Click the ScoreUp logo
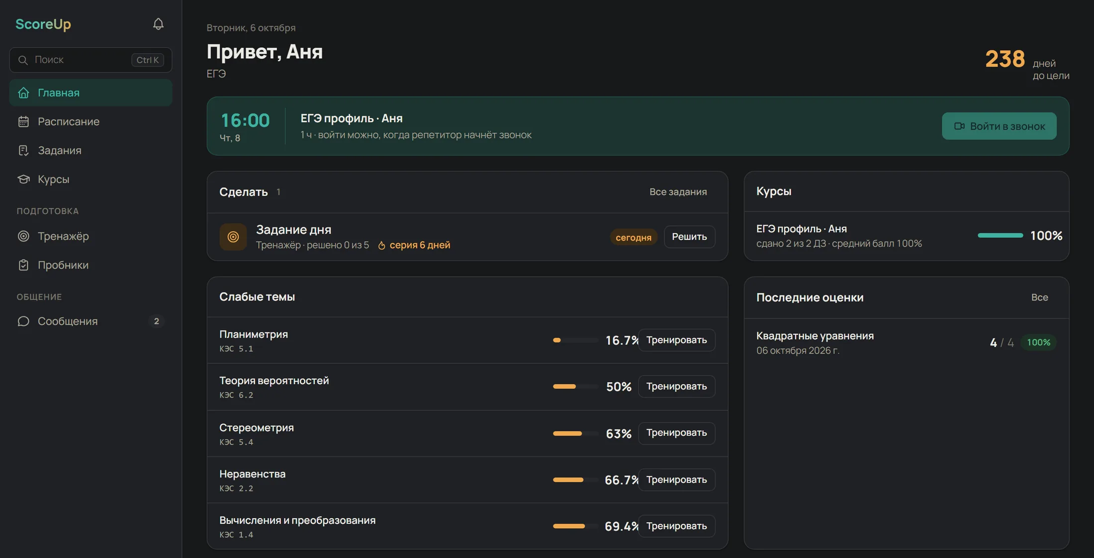 click(x=43, y=24)
